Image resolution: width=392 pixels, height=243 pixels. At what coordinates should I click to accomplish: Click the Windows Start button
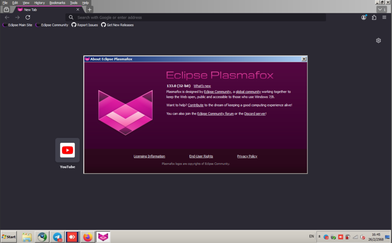pyautogui.click(x=9, y=237)
